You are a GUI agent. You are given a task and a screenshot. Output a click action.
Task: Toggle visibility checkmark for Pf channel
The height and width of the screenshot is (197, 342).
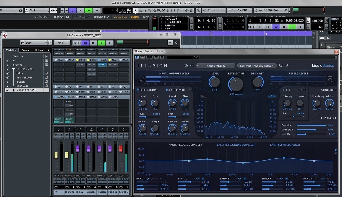point(7,61)
